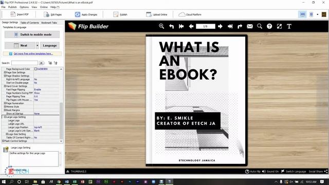Expand Flash Control Settings node
This screenshot has width=329, height=185.
pos(3,141)
